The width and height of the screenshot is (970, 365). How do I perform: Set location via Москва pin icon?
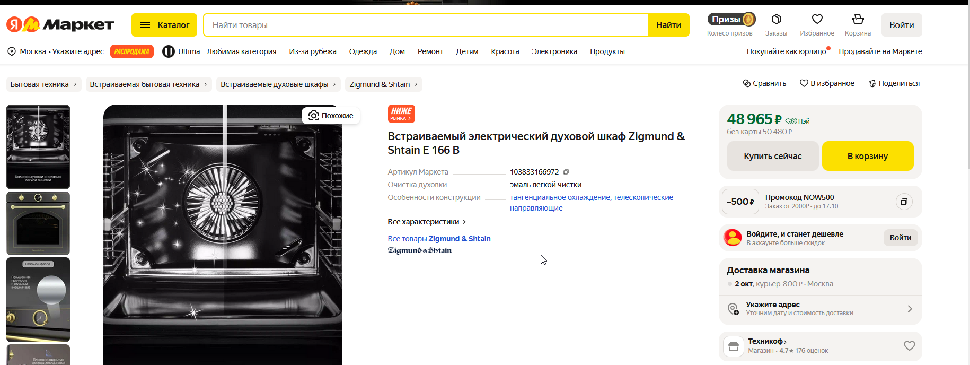tap(12, 51)
